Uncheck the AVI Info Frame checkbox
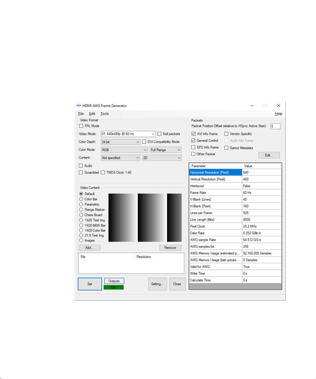The image size is (316, 379). (x=193, y=134)
